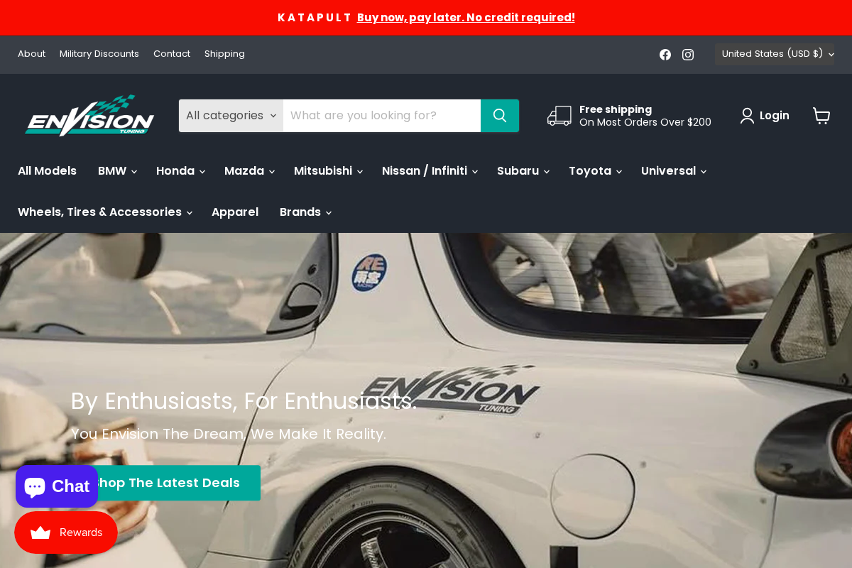Expand the Brands dropdown

click(x=305, y=212)
